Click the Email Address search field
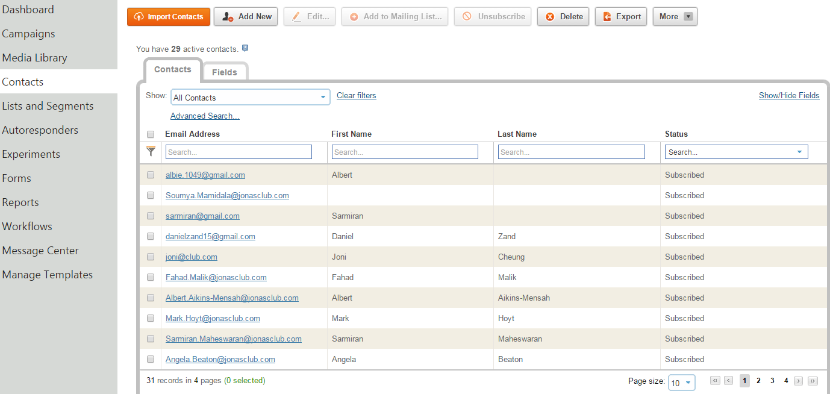This screenshot has height=394, width=830. [239, 152]
